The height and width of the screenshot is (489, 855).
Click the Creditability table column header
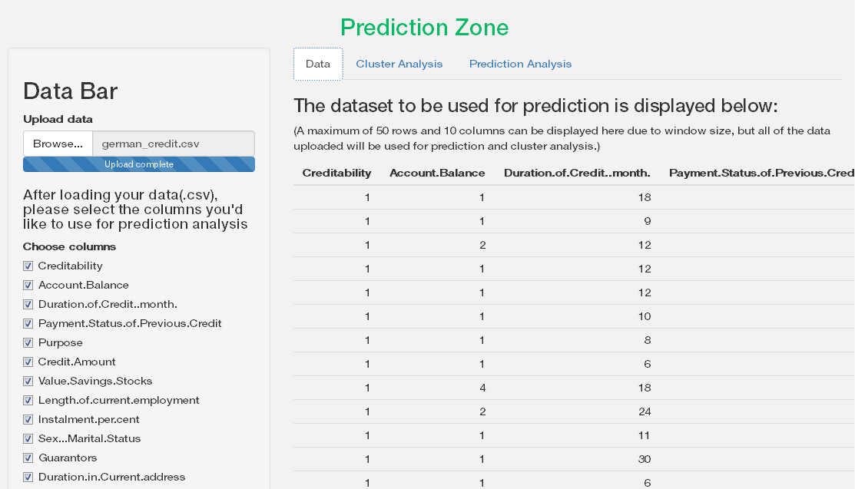click(x=336, y=173)
